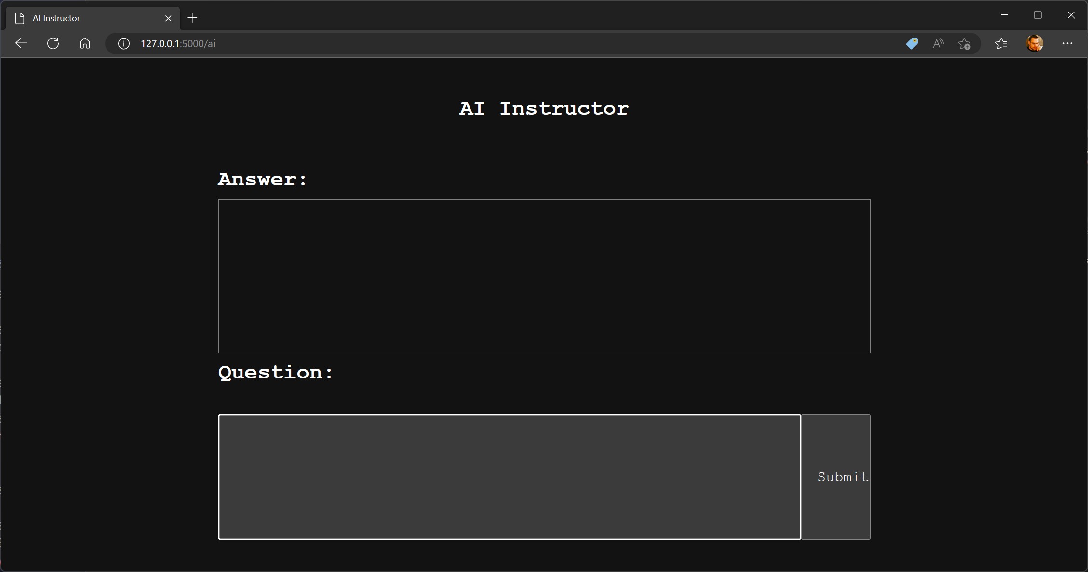Click the shopping tag icon in toolbar
1088x572 pixels.
(912, 43)
